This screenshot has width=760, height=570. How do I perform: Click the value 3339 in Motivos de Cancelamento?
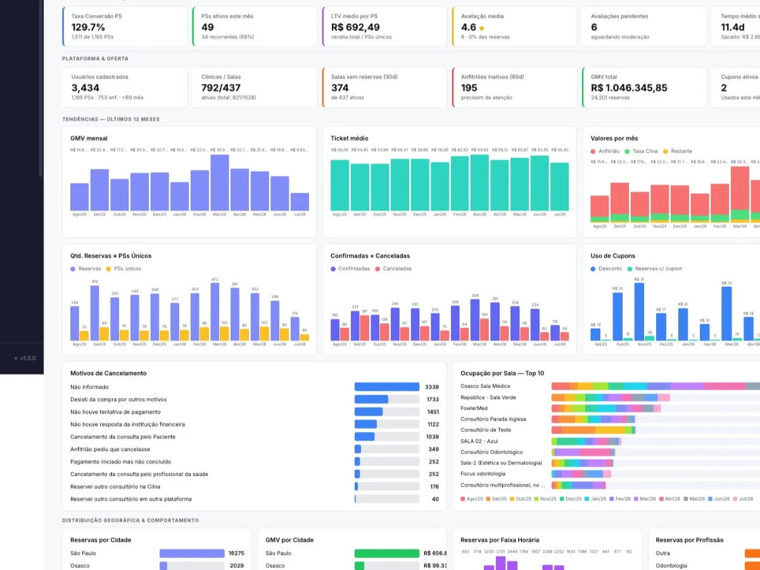point(432,387)
